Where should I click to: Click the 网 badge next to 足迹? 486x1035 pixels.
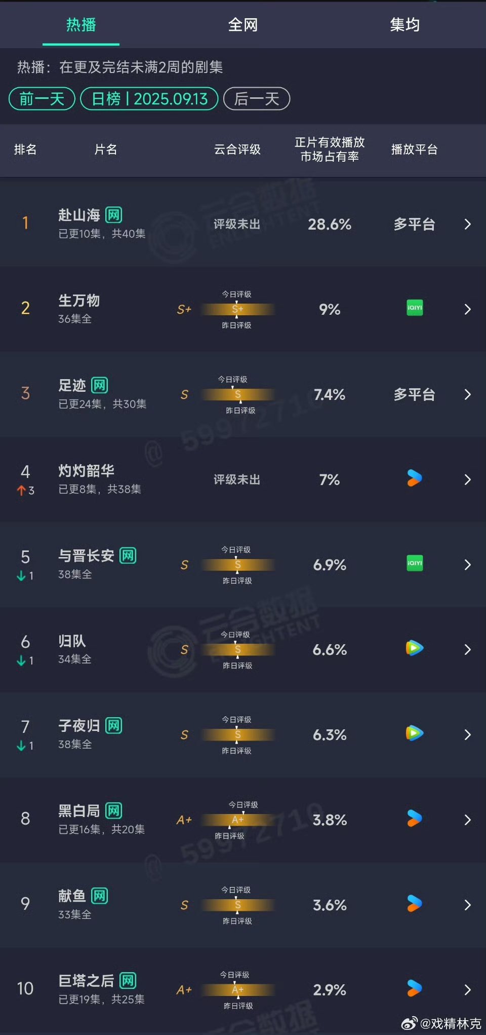(x=99, y=385)
